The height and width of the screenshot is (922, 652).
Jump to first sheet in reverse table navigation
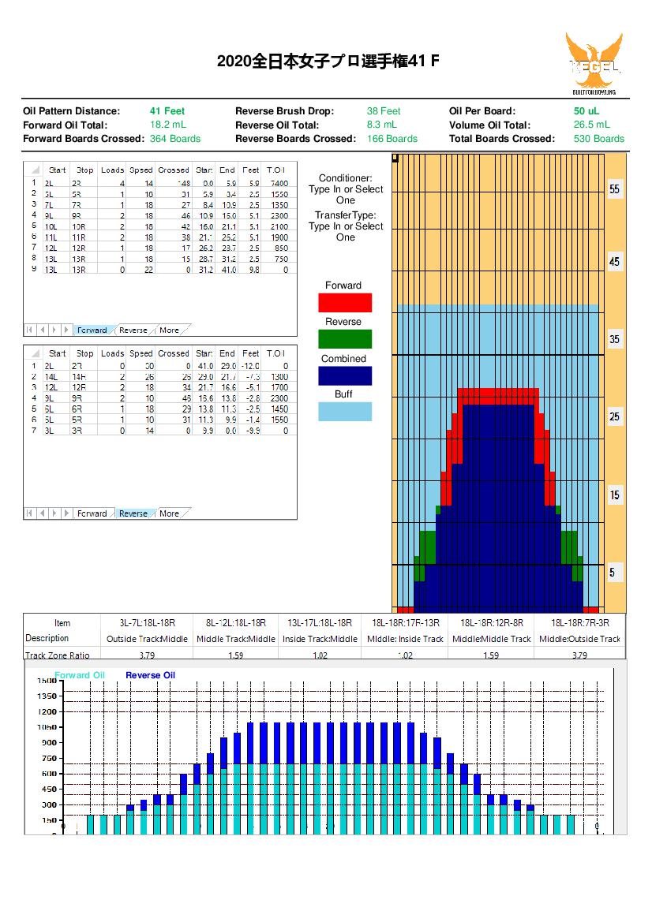29,513
